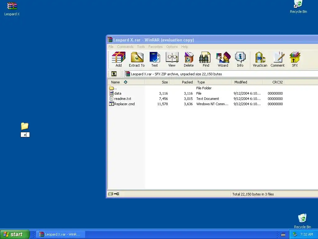Image resolution: width=318 pixels, height=239 pixels.
Task: Click the WinRAR title bar icon
Action: (x=110, y=40)
